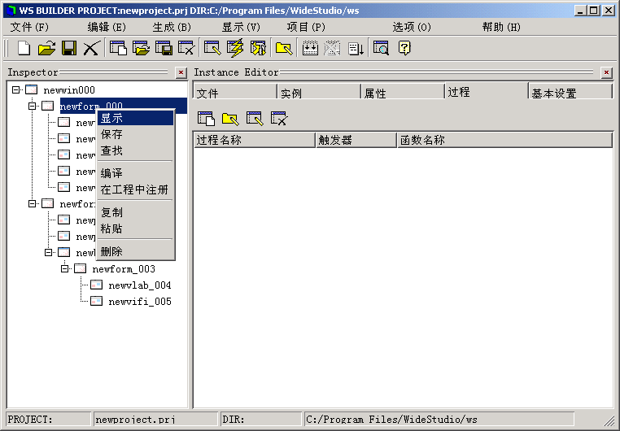Screen dimensions: 620x431
Task: Select the newwin000 tree item
Action: pyautogui.click(x=69, y=90)
